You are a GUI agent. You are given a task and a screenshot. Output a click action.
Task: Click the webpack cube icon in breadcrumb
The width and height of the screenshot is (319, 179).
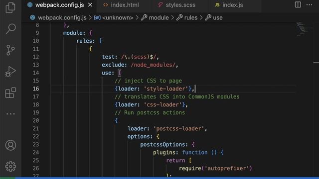click(x=32, y=17)
